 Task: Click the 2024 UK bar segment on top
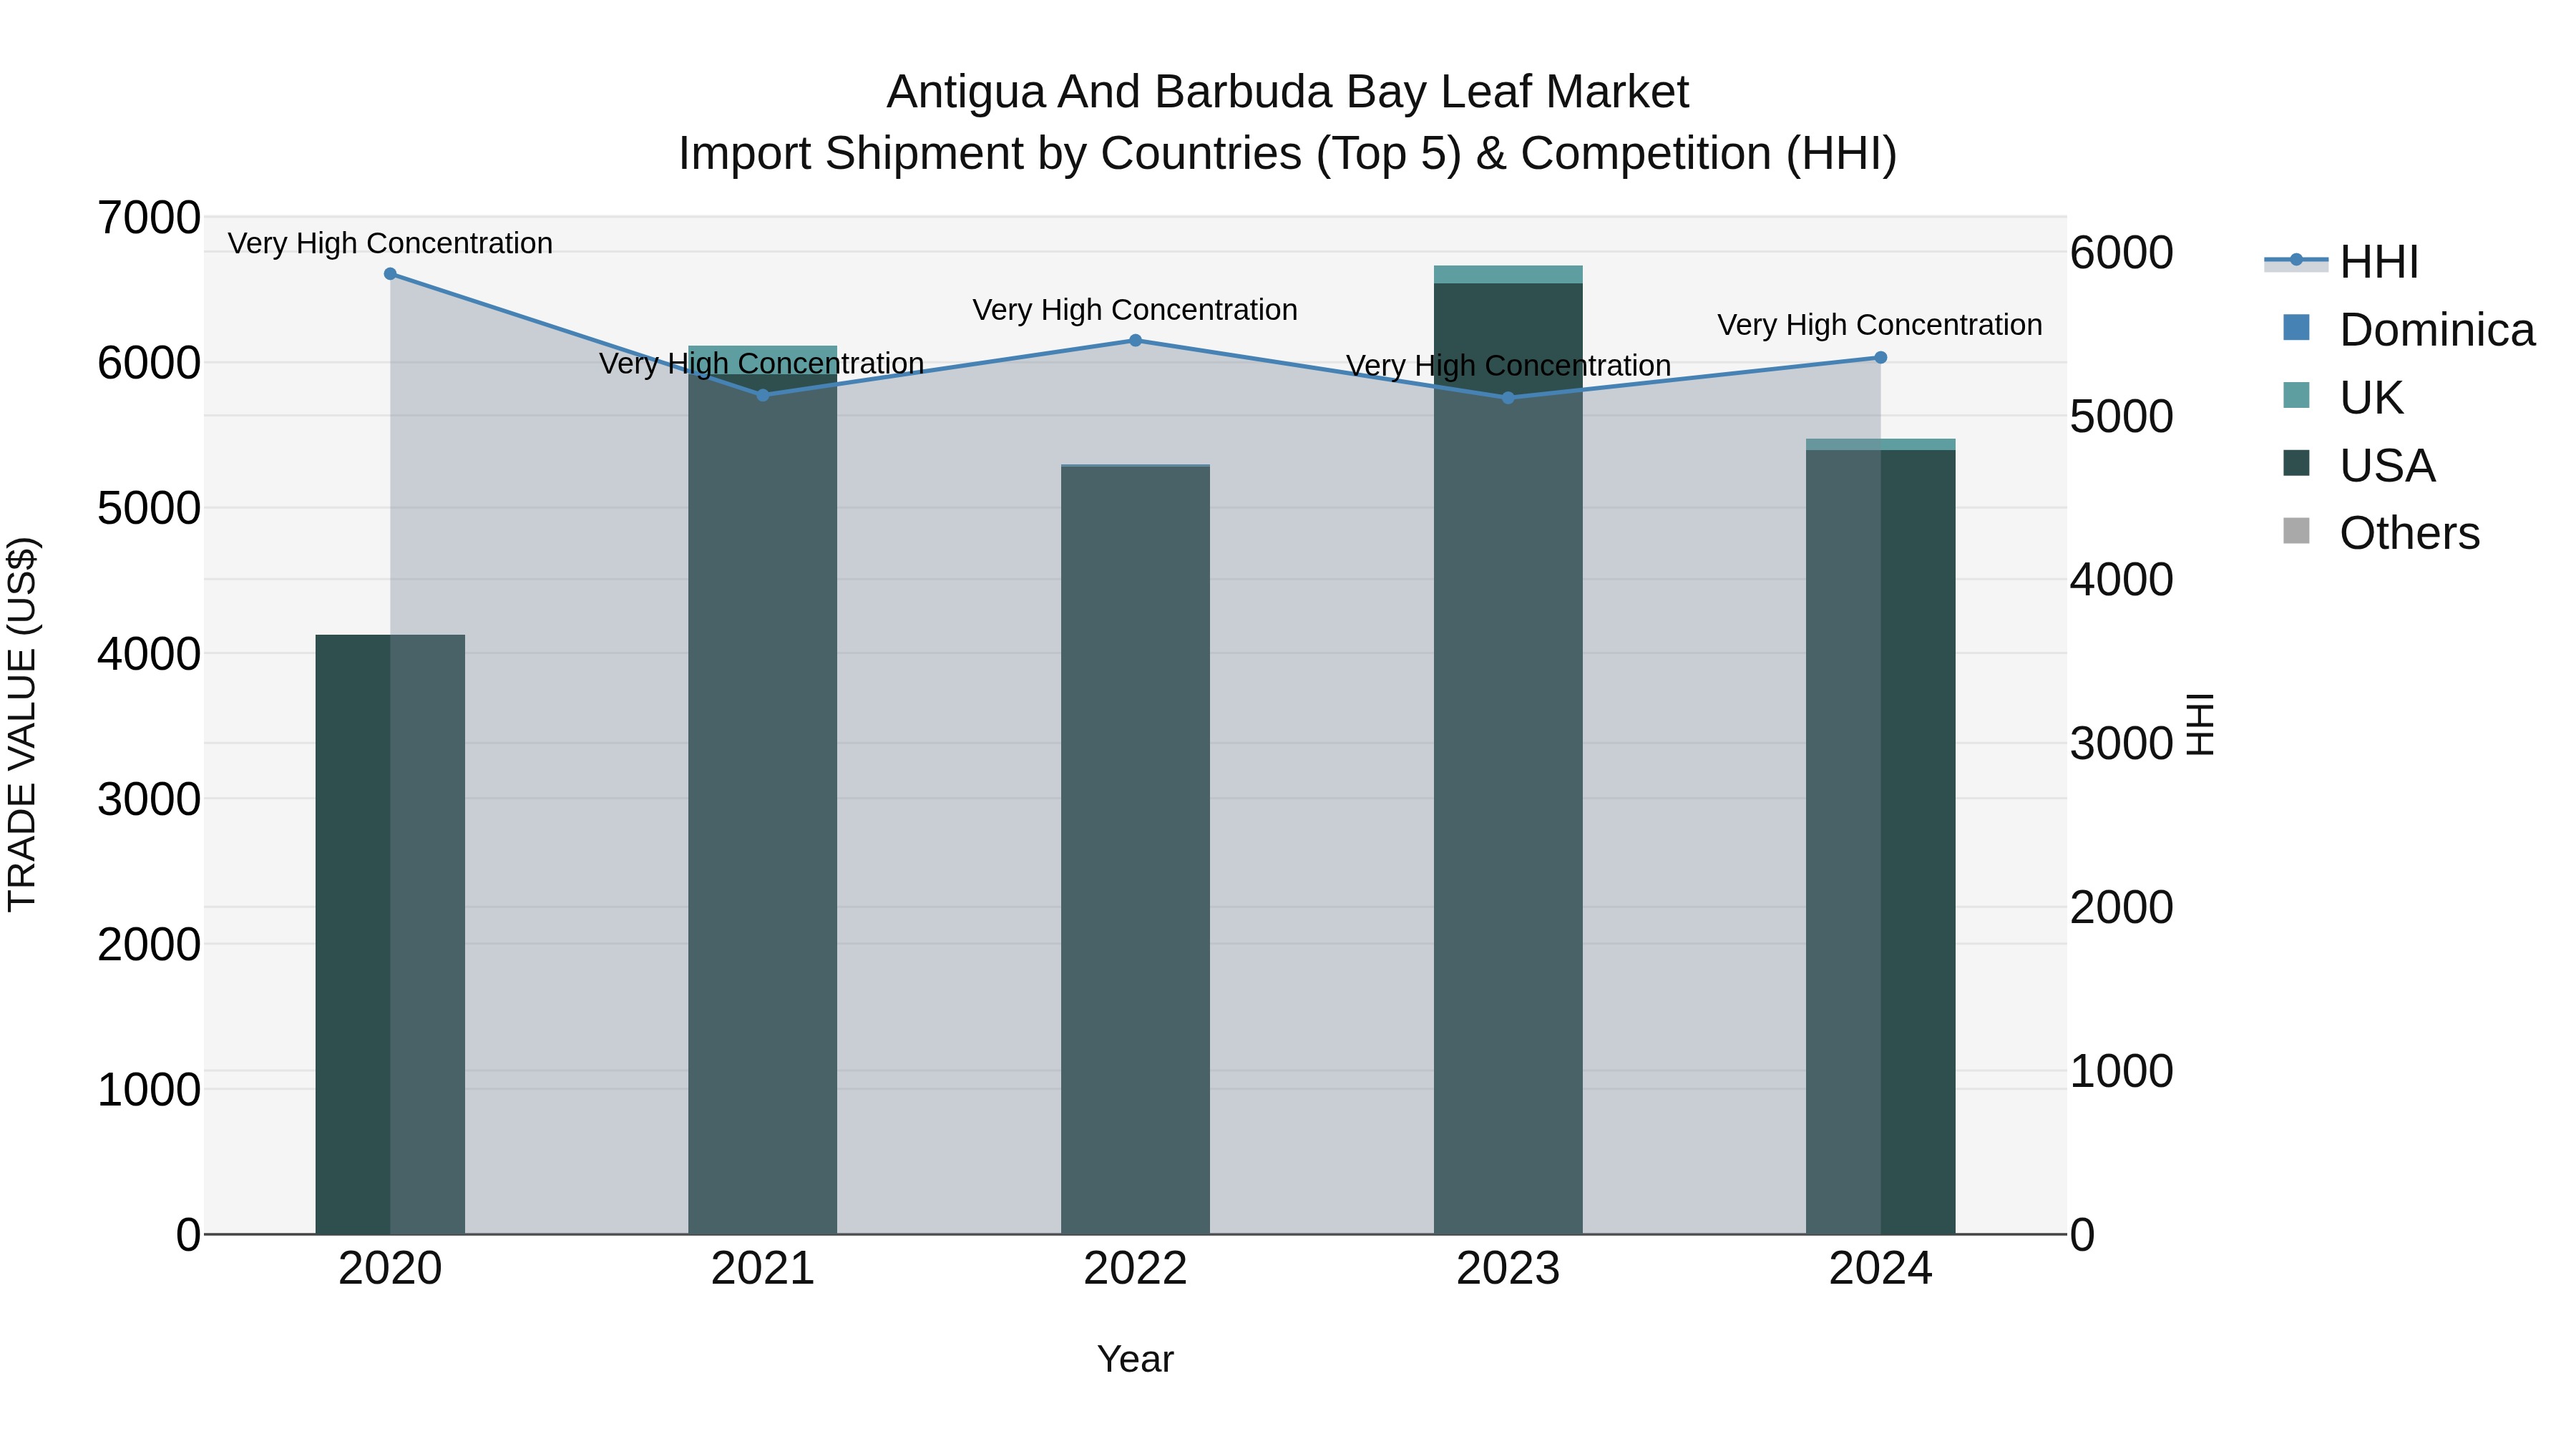point(1880,445)
